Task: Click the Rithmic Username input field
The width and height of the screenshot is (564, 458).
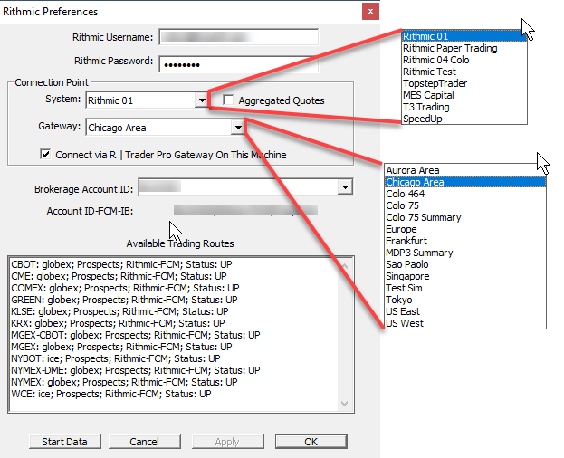Action: coord(238,37)
